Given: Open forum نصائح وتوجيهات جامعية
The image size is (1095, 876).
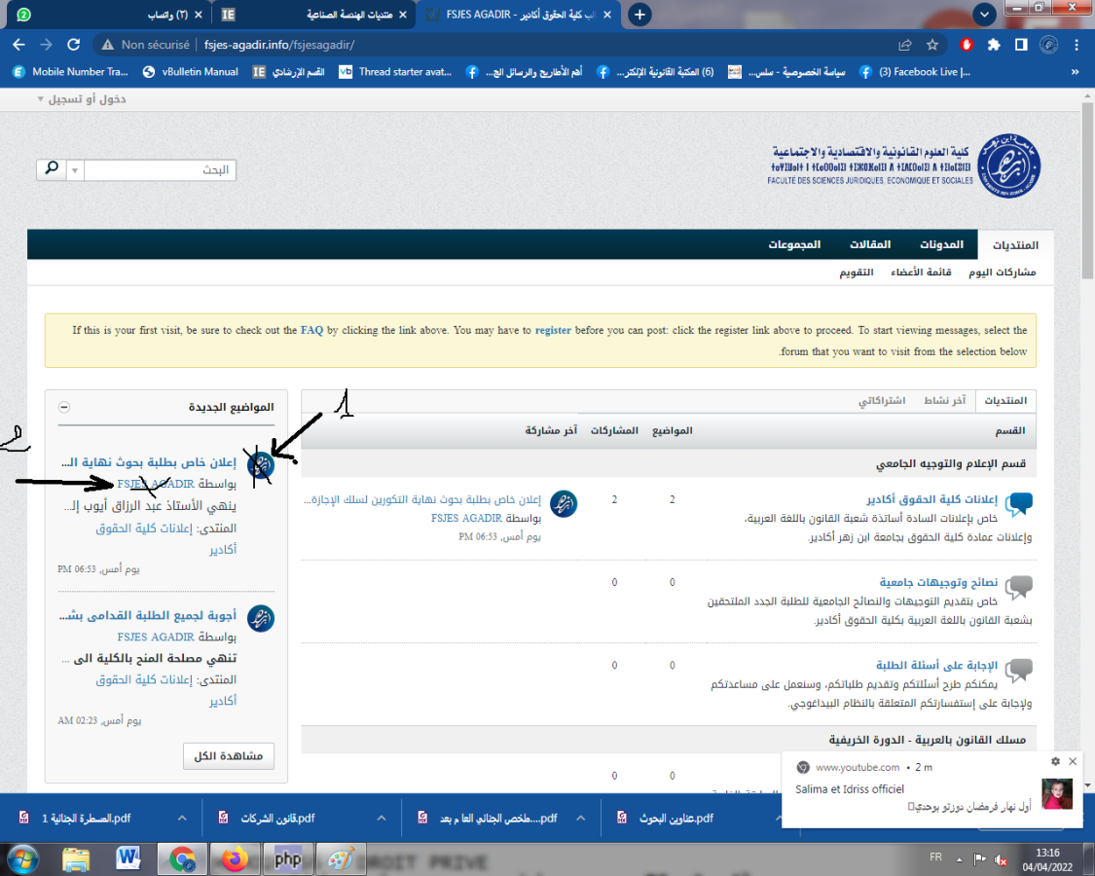Looking at the screenshot, I should pyautogui.click(x=938, y=582).
